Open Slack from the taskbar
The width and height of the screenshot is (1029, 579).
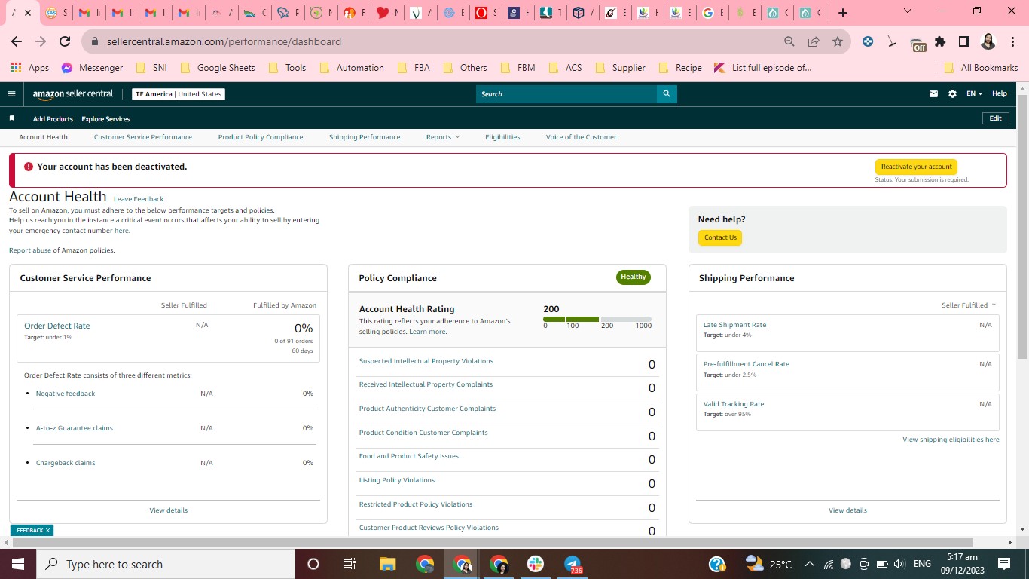(x=536, y=564)
